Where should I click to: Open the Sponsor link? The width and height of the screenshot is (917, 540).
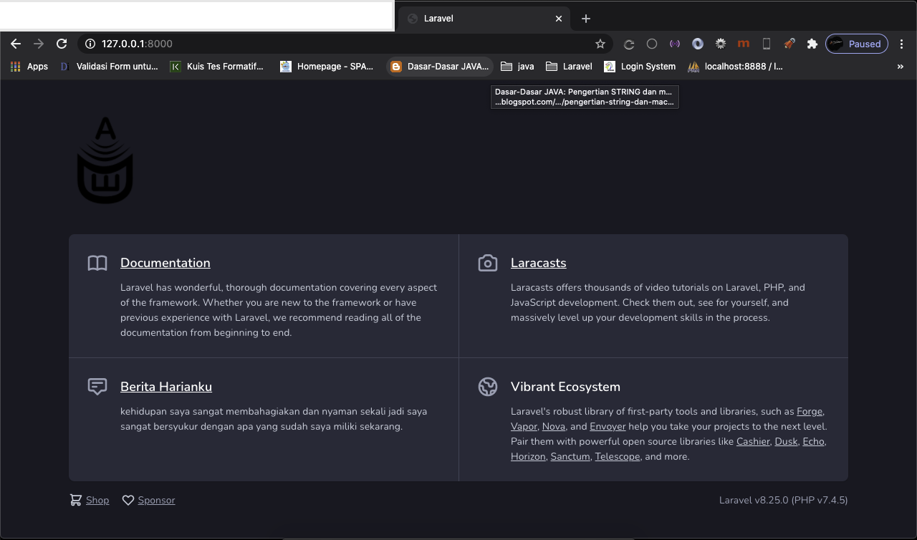tap(156, 501)
